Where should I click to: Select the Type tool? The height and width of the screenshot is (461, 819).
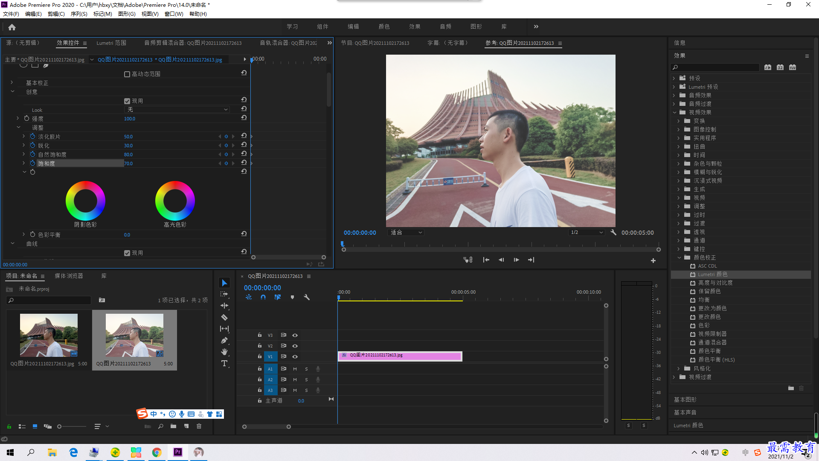[x=224, y=363]
